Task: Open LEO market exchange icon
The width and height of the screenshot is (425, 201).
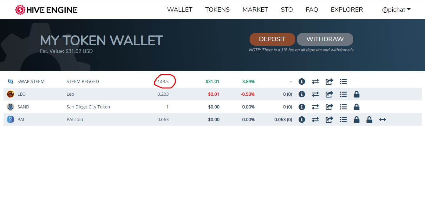Action: click(x=315, y=94)
